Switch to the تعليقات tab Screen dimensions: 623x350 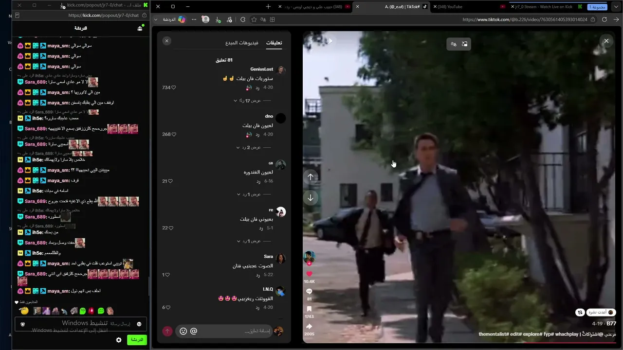(274, 43)
